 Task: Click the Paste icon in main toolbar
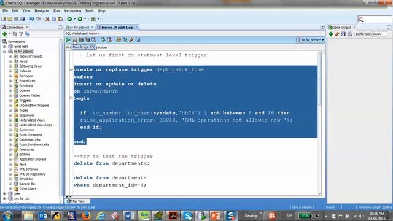(x=60, y=19)
